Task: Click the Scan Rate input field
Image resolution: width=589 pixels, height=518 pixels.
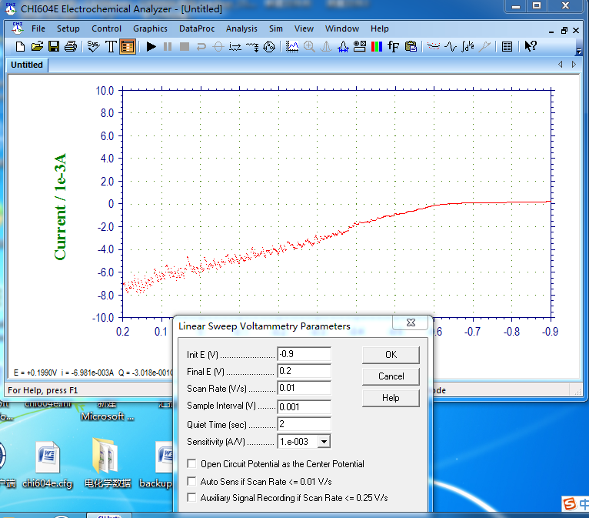Action: (x=304, y=388)
